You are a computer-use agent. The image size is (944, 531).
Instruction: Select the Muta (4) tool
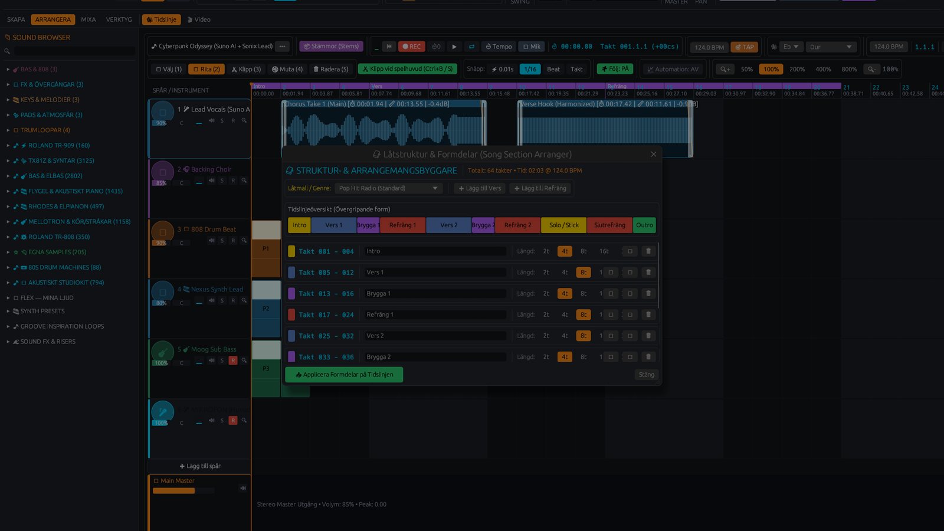pyautogui.click(x=287, y=69)
